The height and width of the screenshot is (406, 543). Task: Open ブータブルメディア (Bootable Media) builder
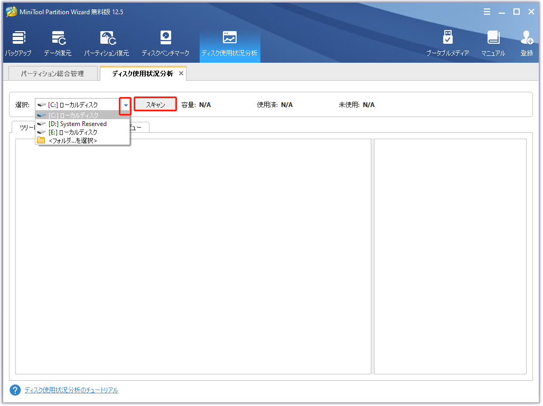click(447, 44)
